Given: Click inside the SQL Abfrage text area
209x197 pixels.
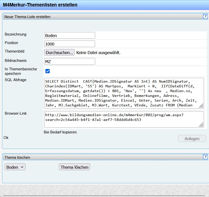Looking at the screenshot, I should (x=122, y=93).
